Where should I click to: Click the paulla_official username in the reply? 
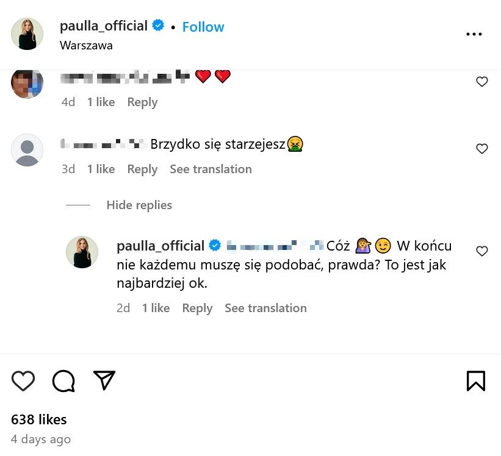coord(160,246)
